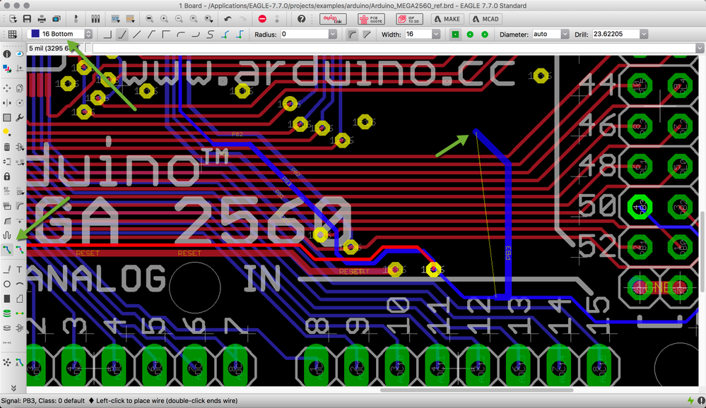
Task: Select the Ripup tool
Action: pyautogui.click(x=19, y=250)
